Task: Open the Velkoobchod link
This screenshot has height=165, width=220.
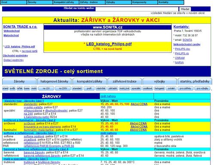Action: pos(12,31)
